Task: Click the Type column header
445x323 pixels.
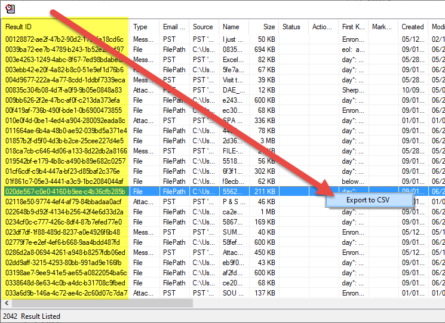Action: (x=144, y=27)
